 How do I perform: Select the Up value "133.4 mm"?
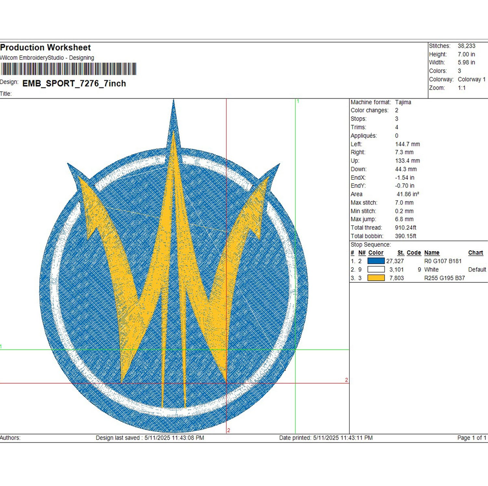tap(408, 161)
